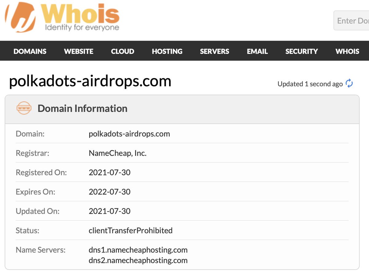Open the HOSTING menu
The width and height of the screenshot is (369, 273).
[x=167, y=51]
